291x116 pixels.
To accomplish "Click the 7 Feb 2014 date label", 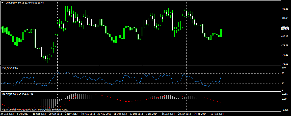I will point(200,114).
